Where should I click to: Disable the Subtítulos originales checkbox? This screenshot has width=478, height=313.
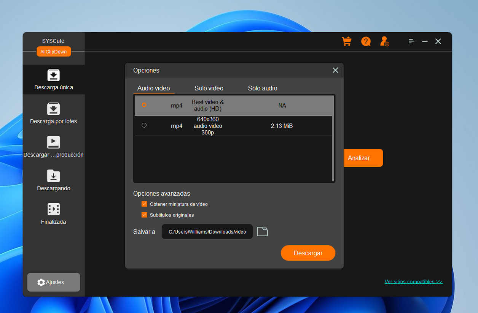144,215
